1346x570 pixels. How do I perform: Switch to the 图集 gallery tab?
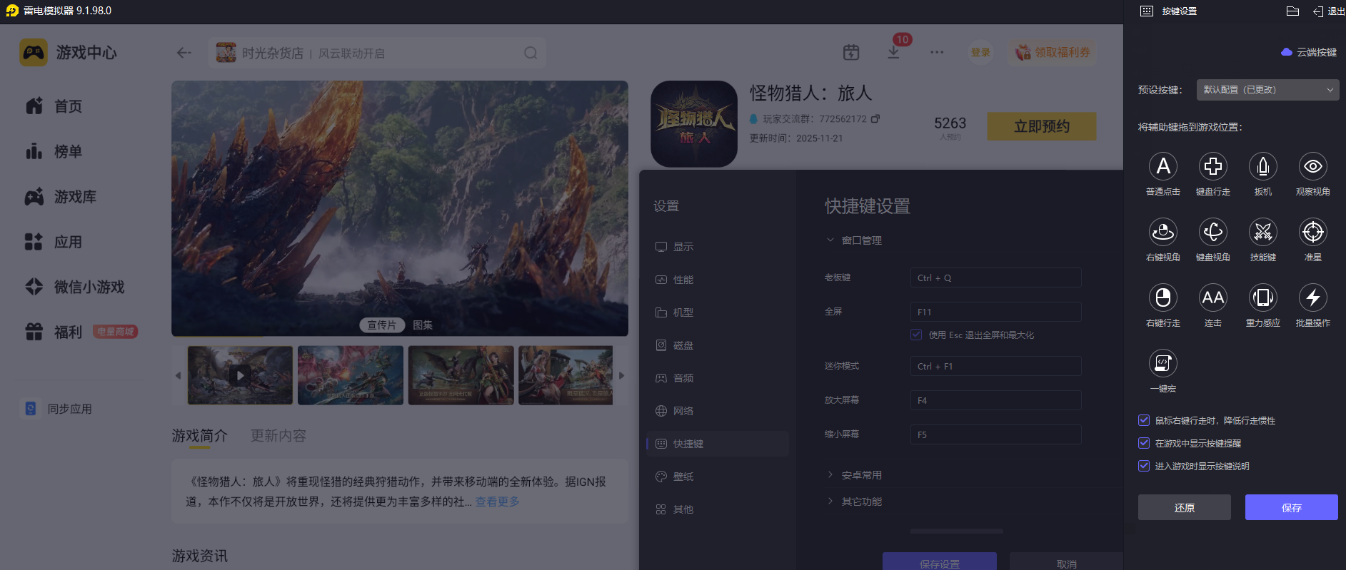tap(423, 325)
